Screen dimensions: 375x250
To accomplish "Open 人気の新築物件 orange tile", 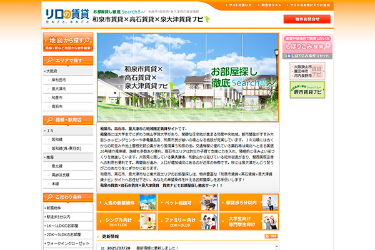I will 126,202.
